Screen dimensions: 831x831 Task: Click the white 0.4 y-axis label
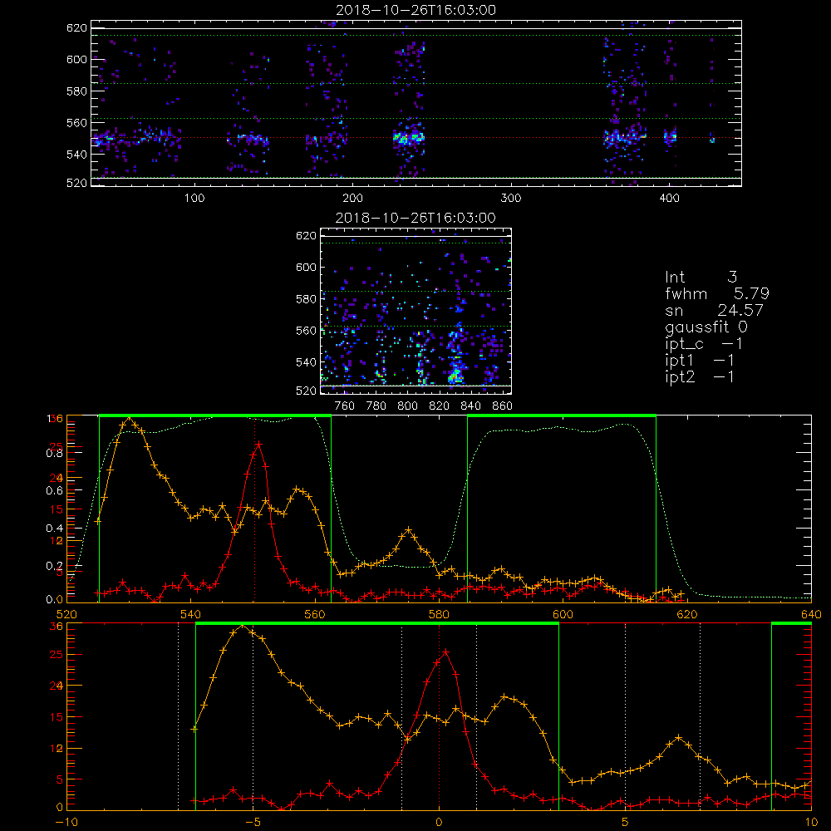click(54, 529)
